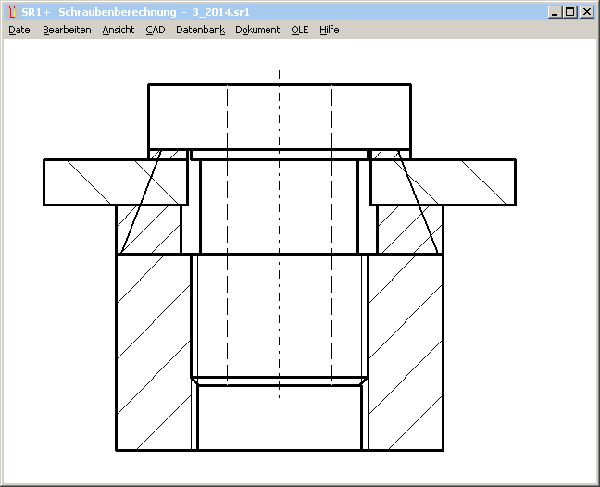The height and width of the screenshot is (487, 600).
Task: Open the Datenbank menu
Action: point(200,30)
